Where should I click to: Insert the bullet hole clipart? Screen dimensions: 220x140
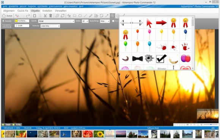(149, 58)
